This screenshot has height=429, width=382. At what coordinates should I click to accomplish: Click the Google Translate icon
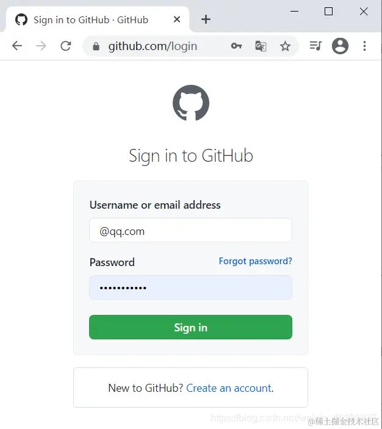tap(261, 46)
